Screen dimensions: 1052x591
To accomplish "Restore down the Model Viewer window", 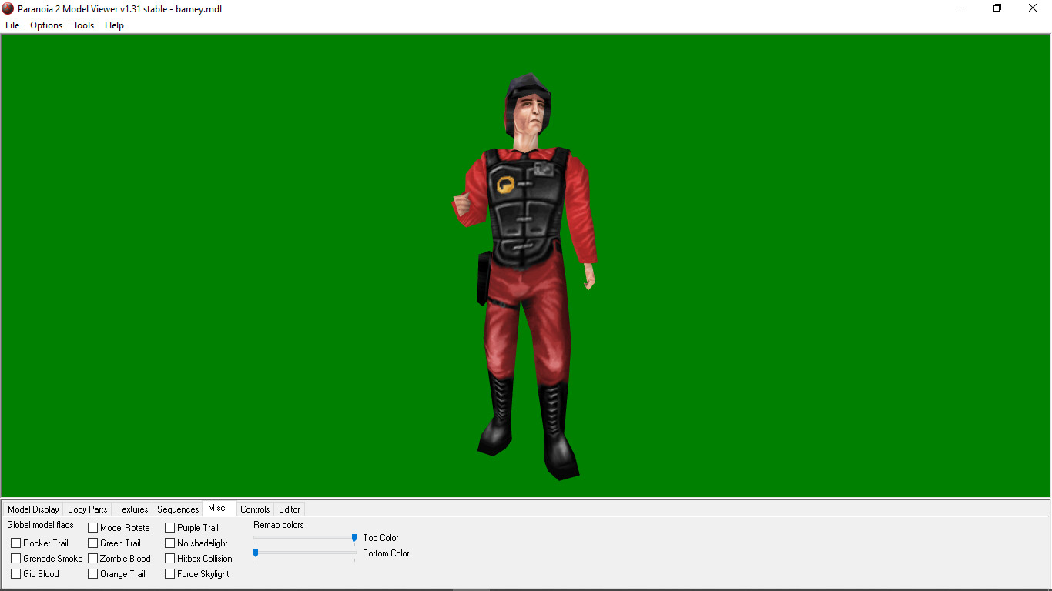I will pos(997,8).
